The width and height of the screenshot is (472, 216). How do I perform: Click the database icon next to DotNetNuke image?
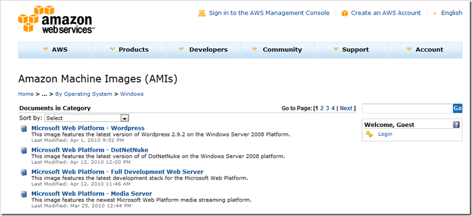pos(24,150)
